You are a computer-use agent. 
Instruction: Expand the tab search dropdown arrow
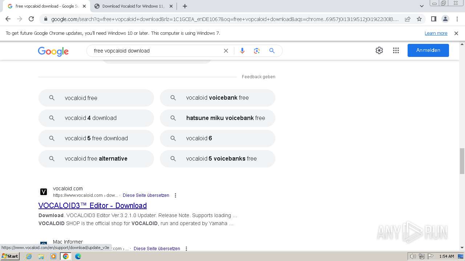click(x=422, y=6)
